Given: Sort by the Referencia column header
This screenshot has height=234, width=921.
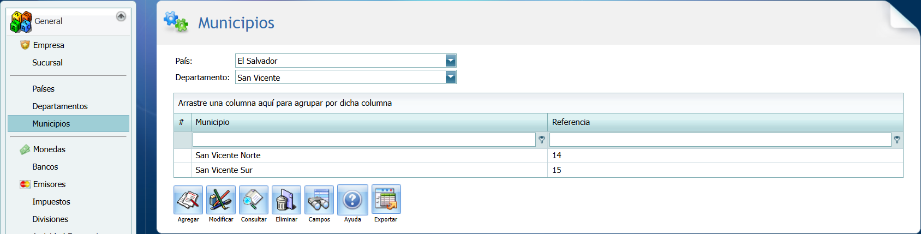Looking at the screenshot, I should 571,122.
